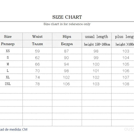Click the SIZE CHART title
Image resolution: width=134 pixels, height=134 pixels.
tap(67, 17)
